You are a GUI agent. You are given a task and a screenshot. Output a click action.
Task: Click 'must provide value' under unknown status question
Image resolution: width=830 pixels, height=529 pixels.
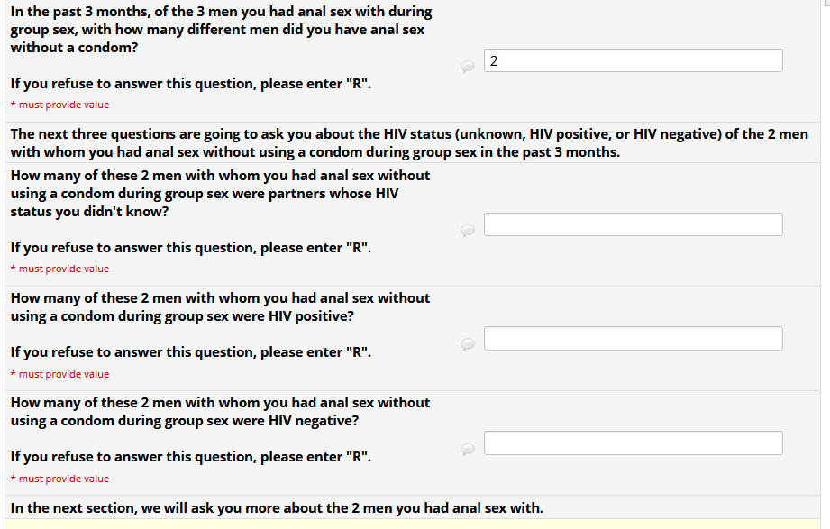(63, 269)
